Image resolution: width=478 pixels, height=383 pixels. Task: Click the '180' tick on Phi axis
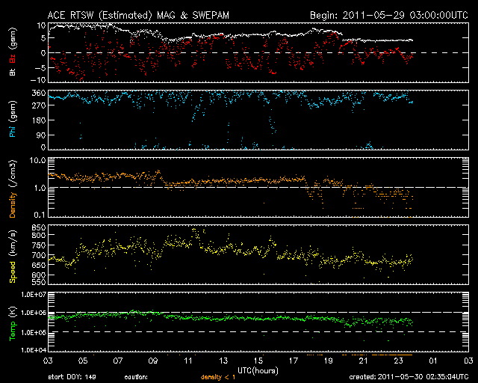[39, 120]
